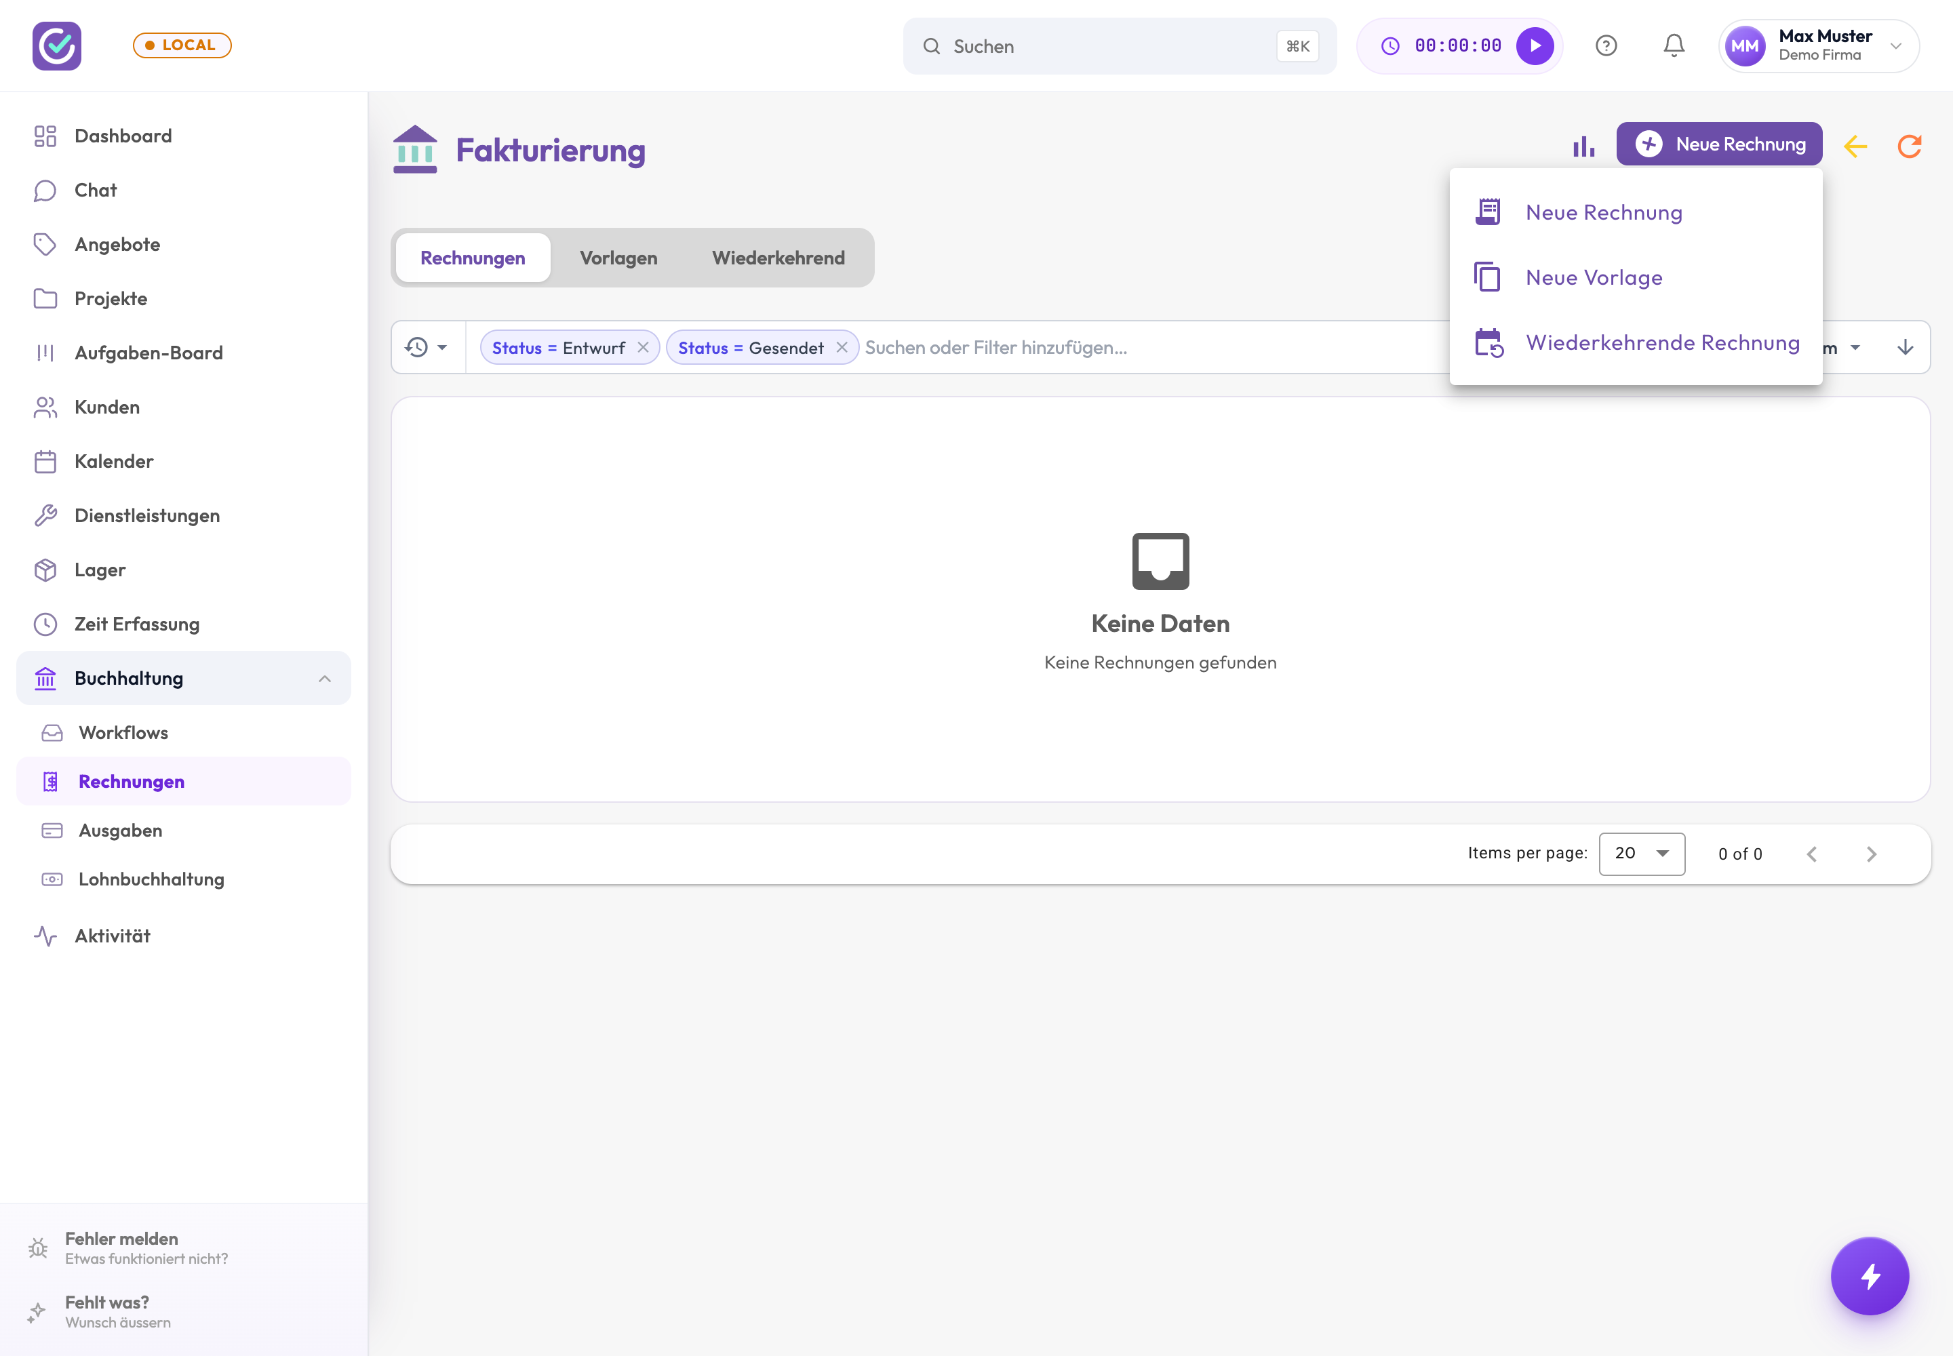Open Workflows under Buchhaltung

pos(184,732)
